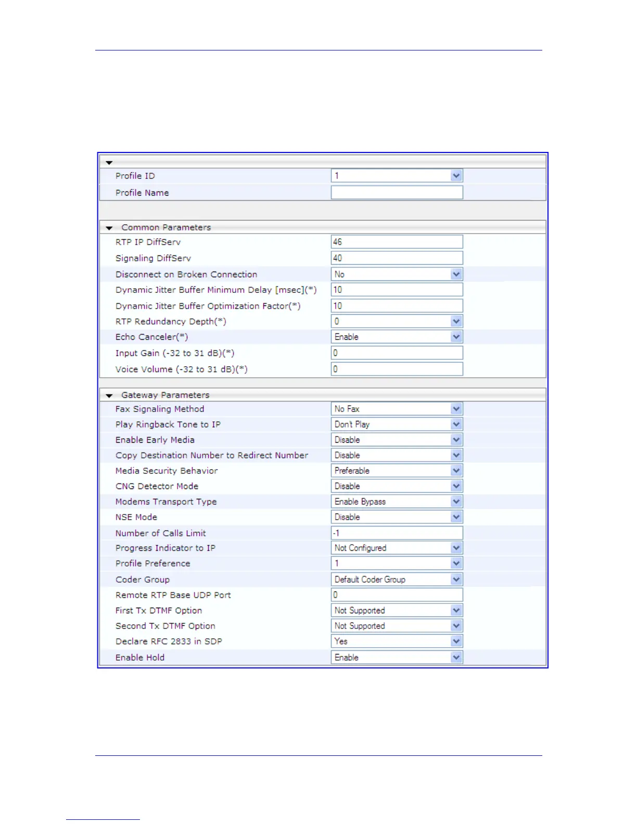637x824 pixels.
Task: Open the Enable Hold dropdown
Action: coord(397,658)
